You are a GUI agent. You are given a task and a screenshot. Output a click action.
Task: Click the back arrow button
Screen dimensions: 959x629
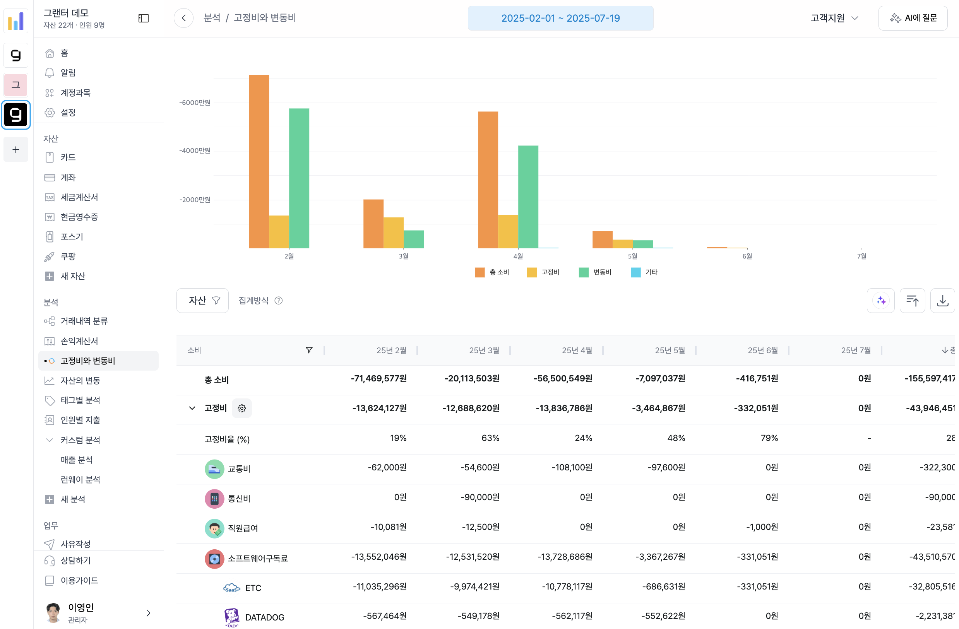coord(184,18)
